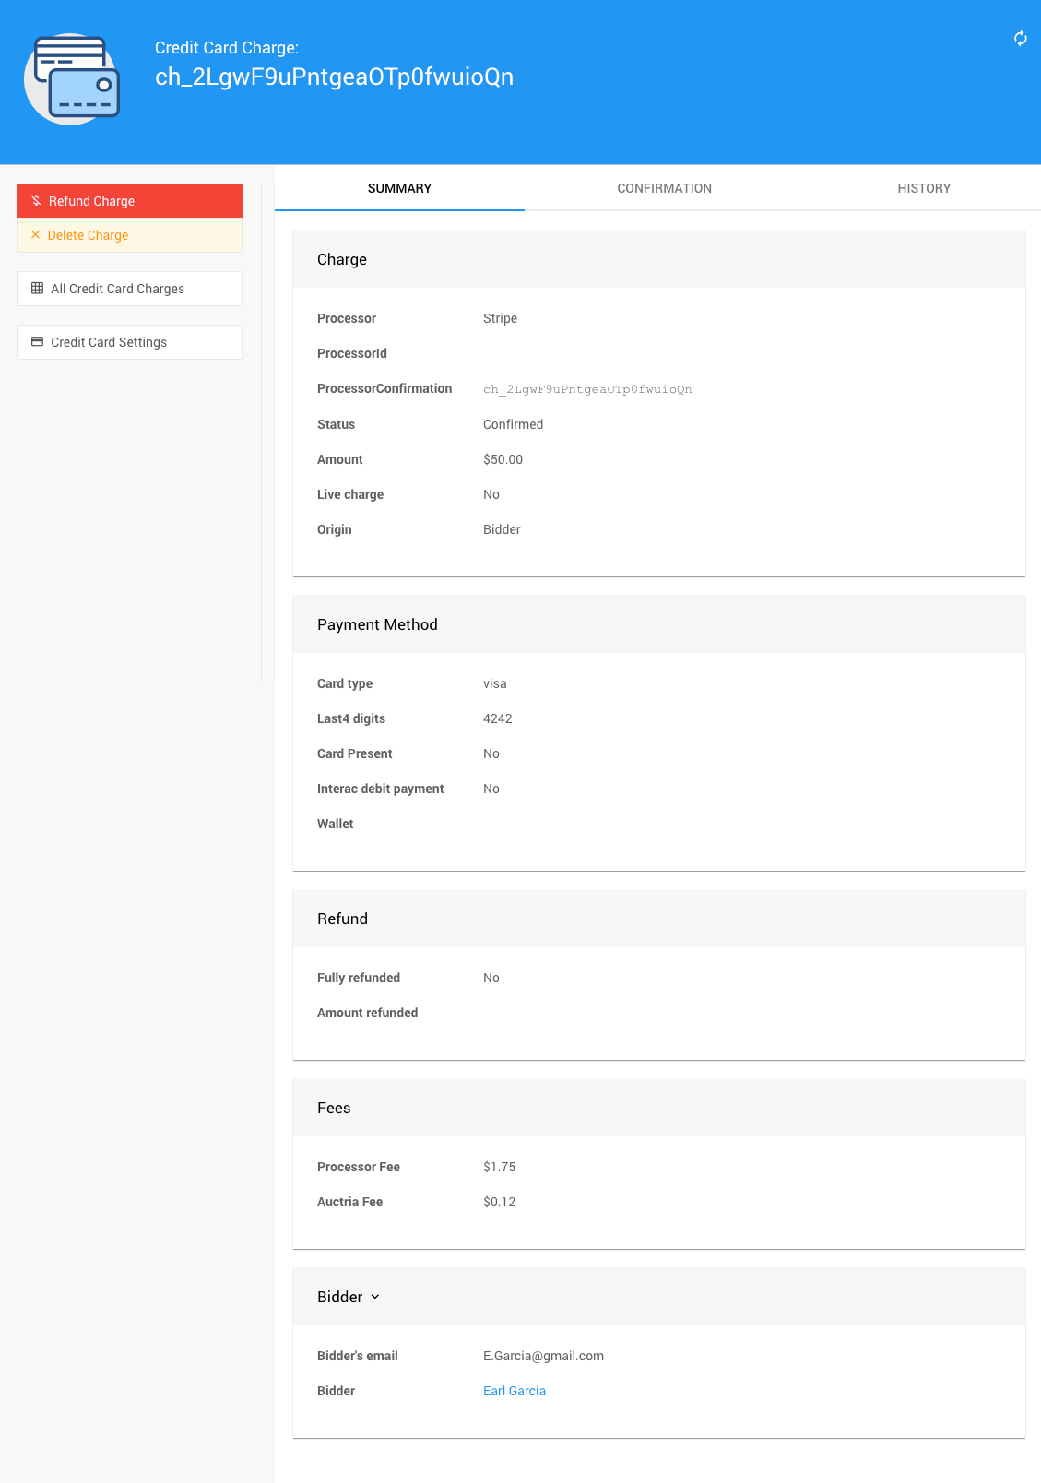
Task: Click the X icon beside Delete Charge
Action: coord(36,235)
